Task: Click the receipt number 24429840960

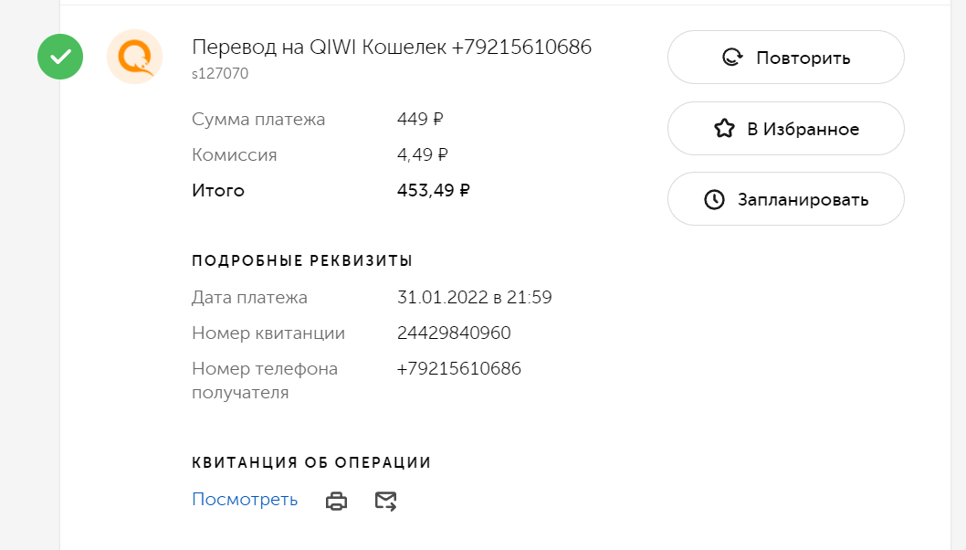Action: (454, 333)
